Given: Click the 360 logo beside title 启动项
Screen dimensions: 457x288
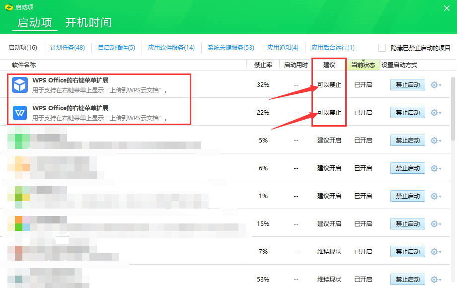Looking at the screenshot, I should pyautogui.click(x=9, y=7).
